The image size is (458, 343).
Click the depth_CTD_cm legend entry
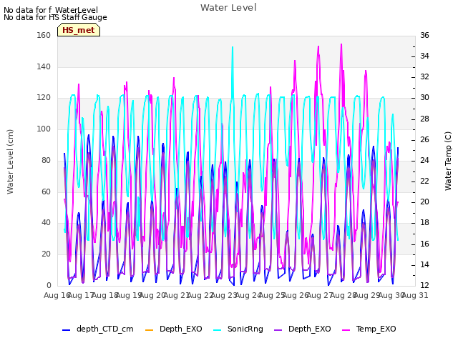click(98, 329)
